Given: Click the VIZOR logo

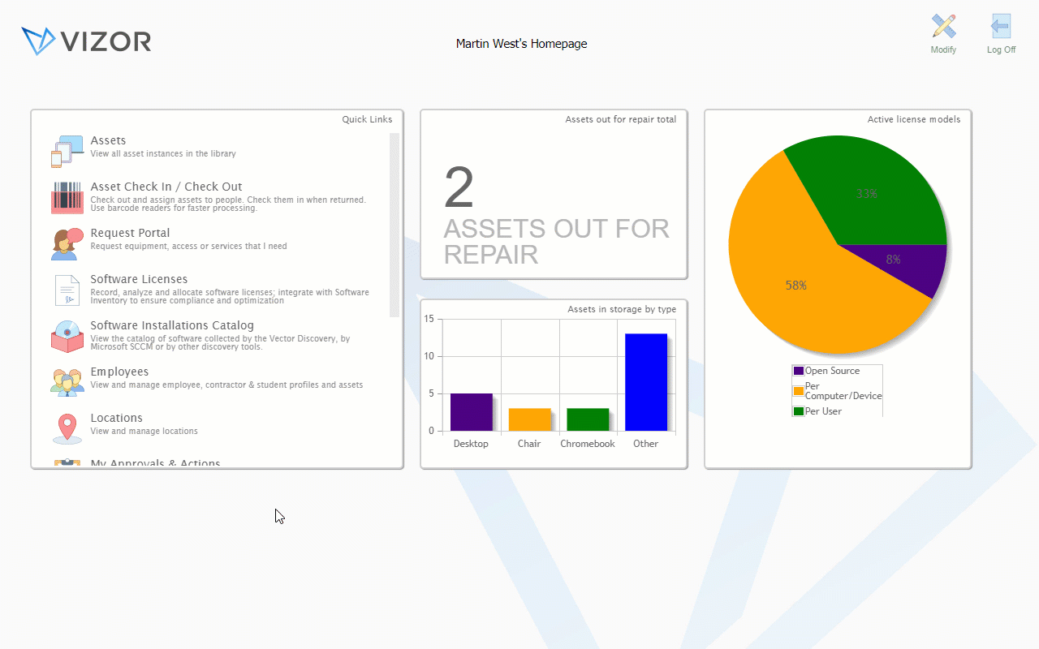Looking at the screenshot, I should 86,41.
